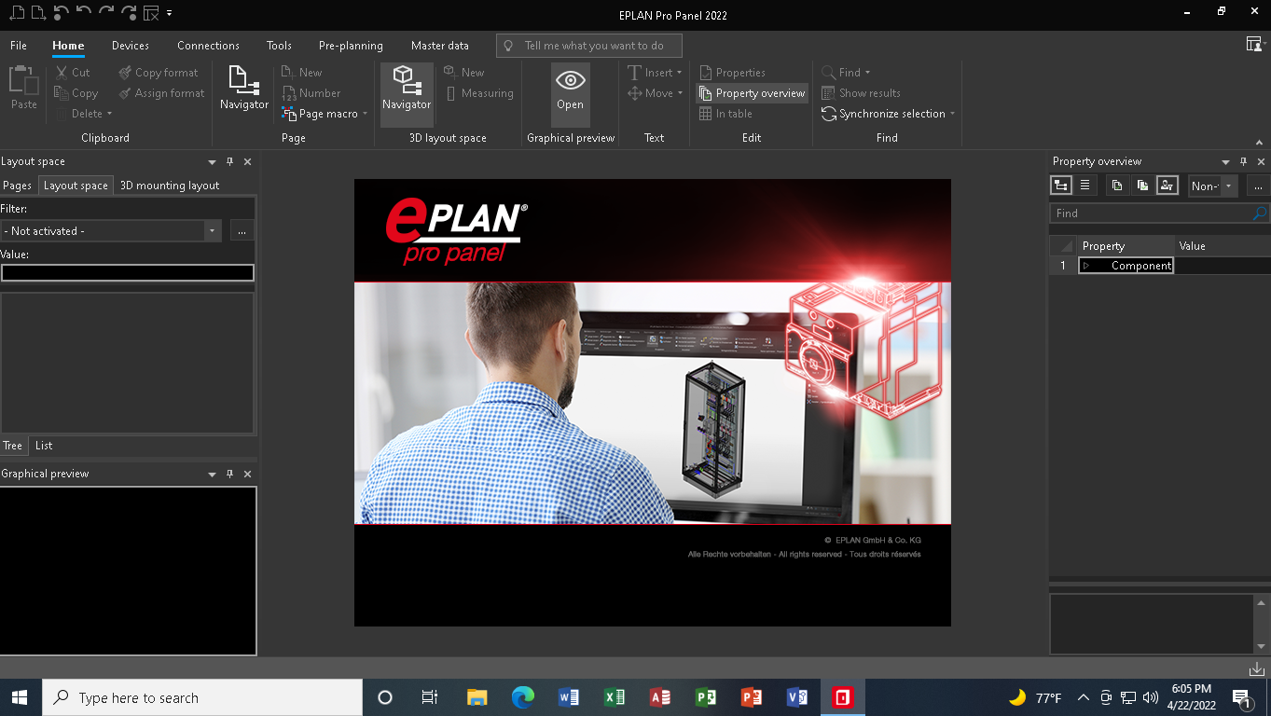
Task: Switch to Connections ribbon tab
Action: pyautogui.click(x=208, y=46)
